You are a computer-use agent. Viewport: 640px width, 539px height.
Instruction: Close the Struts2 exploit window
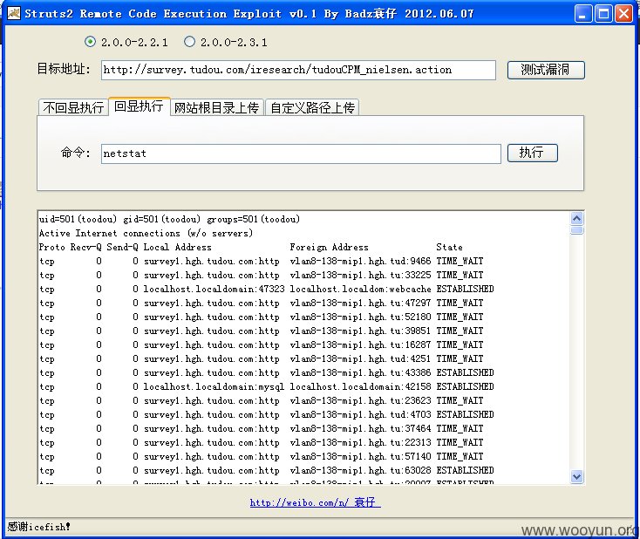[x=623, y=13]
